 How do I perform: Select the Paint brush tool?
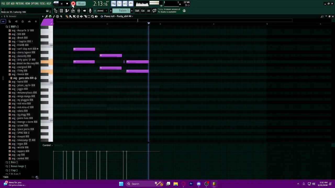[71, 16]
